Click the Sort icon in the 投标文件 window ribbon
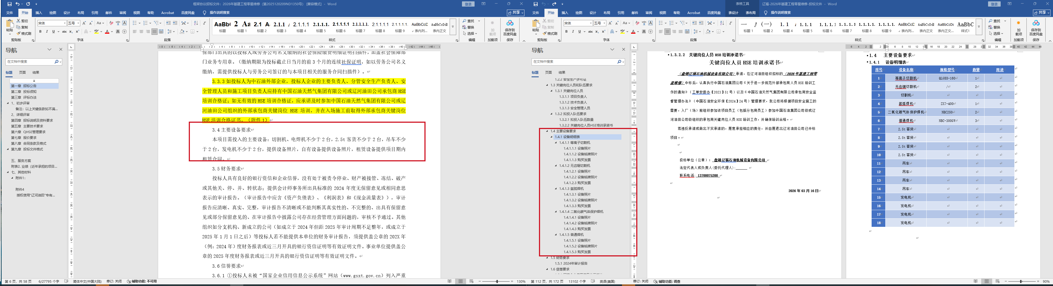 (722, 23)
